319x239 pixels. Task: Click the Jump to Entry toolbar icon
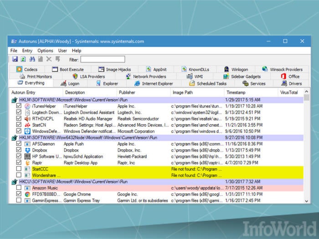(58, 59)
